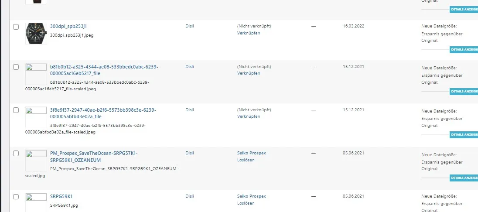Viewport: 478px width, 212px height.
Task: Open author Disli in 3f8e9f37 row
Action: [190, 110]
